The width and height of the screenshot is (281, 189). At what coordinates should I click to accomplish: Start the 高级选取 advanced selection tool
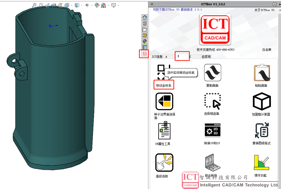[x=164, y=162]
